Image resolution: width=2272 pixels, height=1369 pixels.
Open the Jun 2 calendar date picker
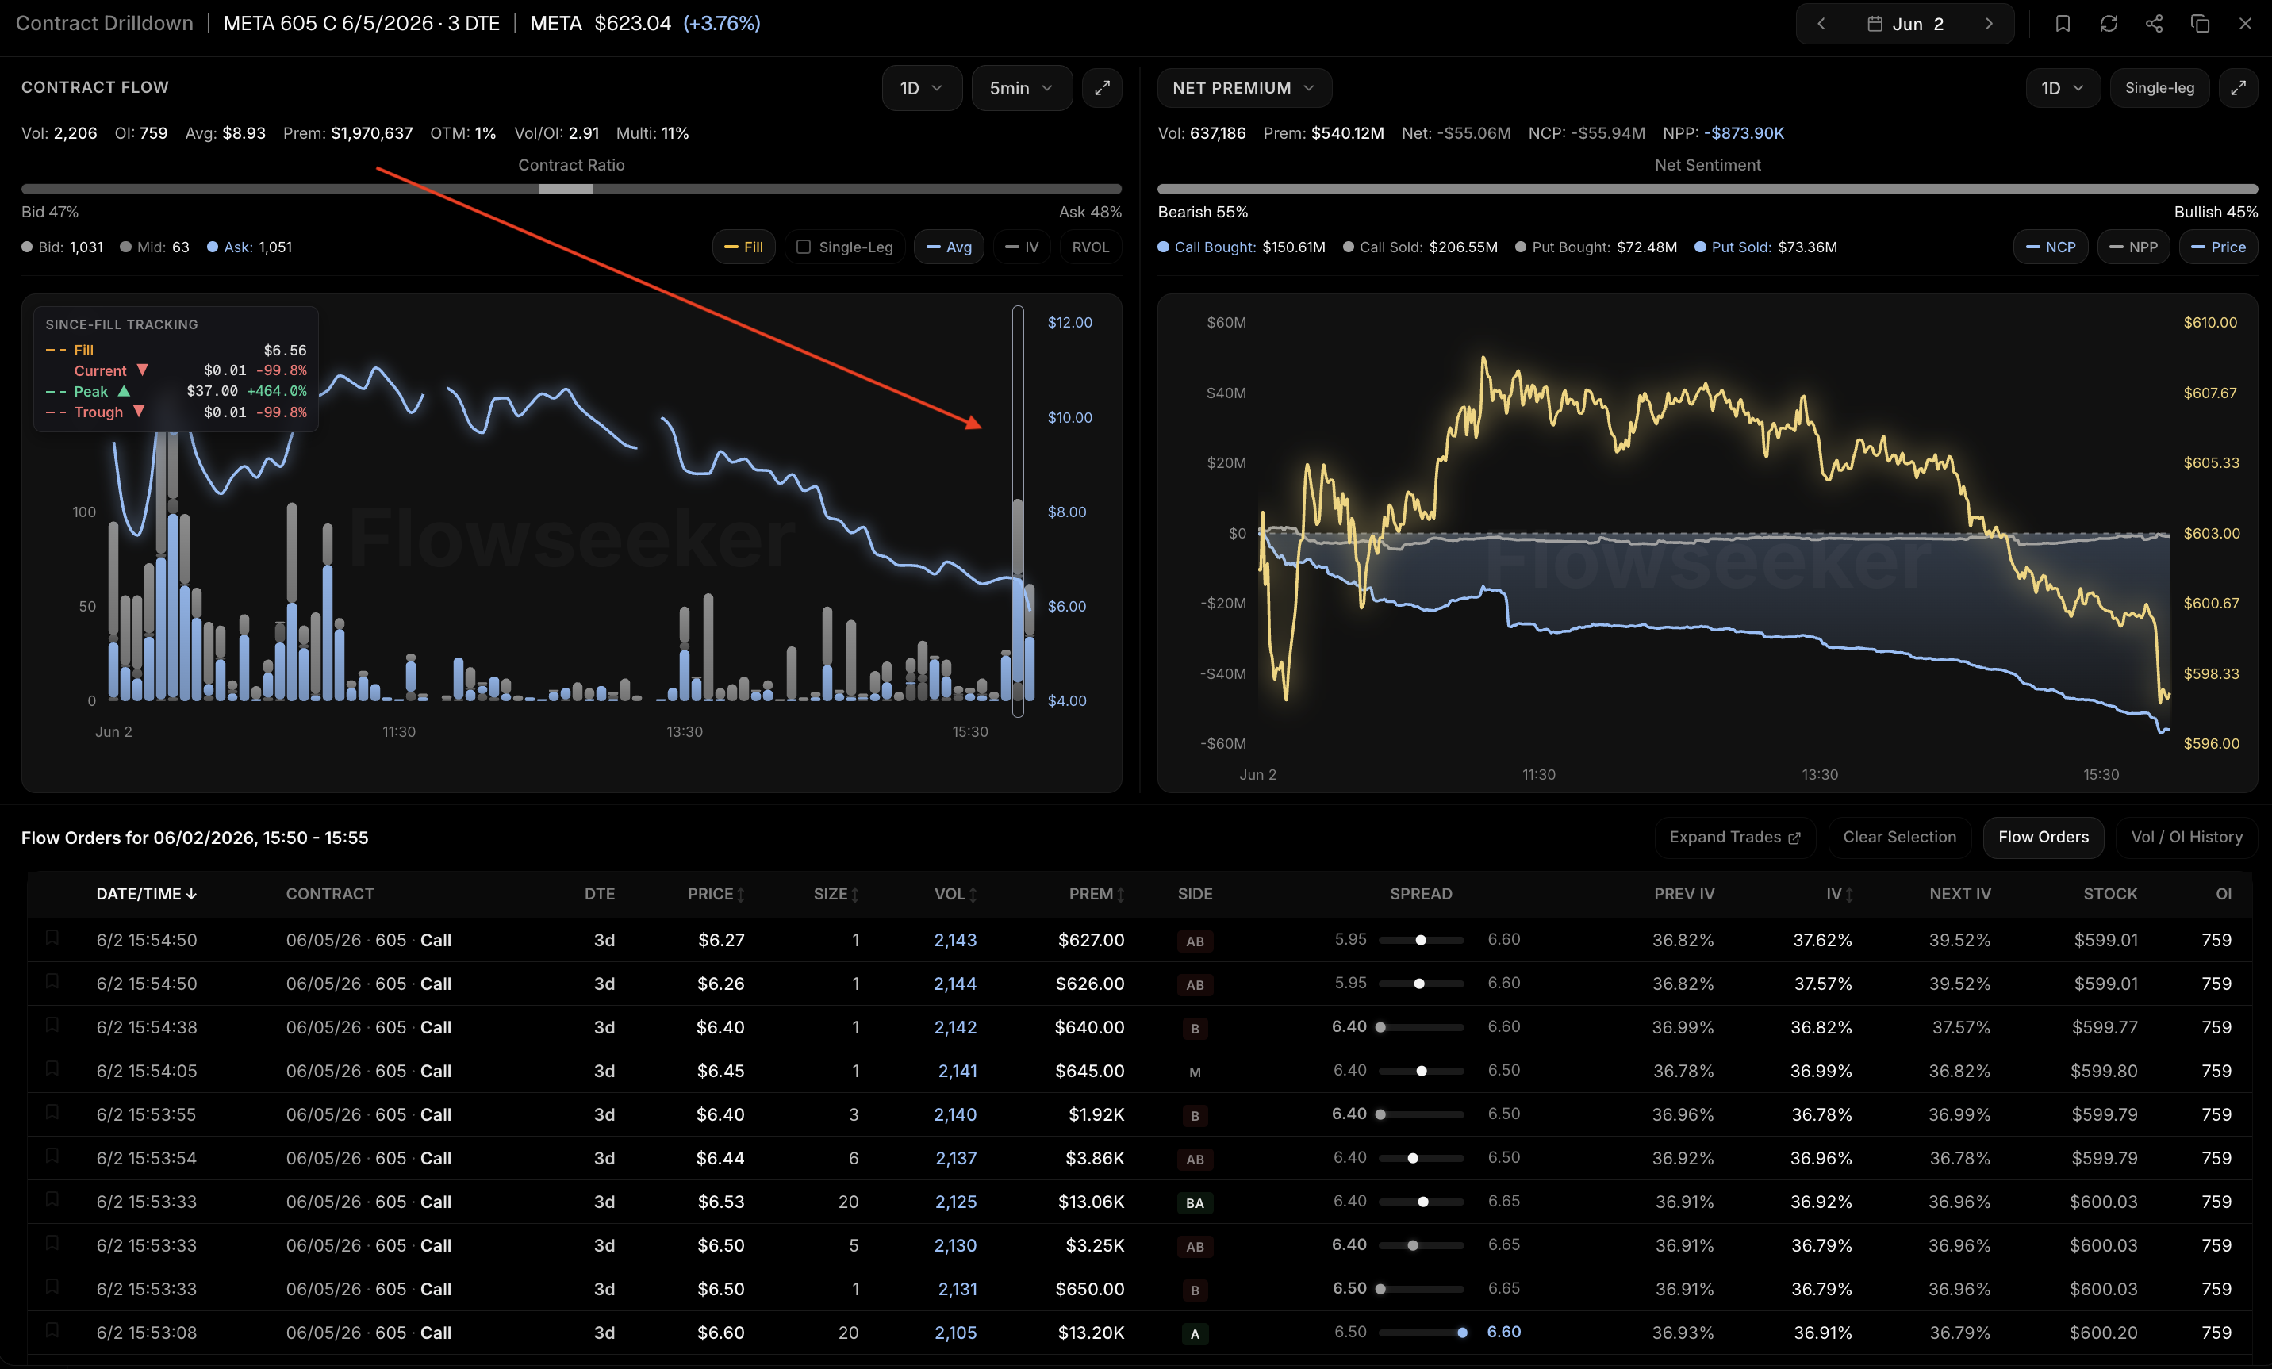(x=1905, y=24)
